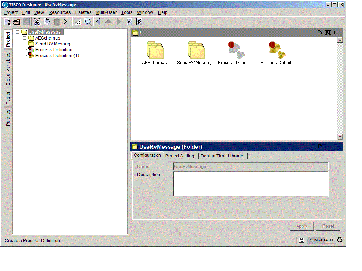
Task: Open the Send RV Message folder icon
Action: pyautogui.click(x=196, y=50)
